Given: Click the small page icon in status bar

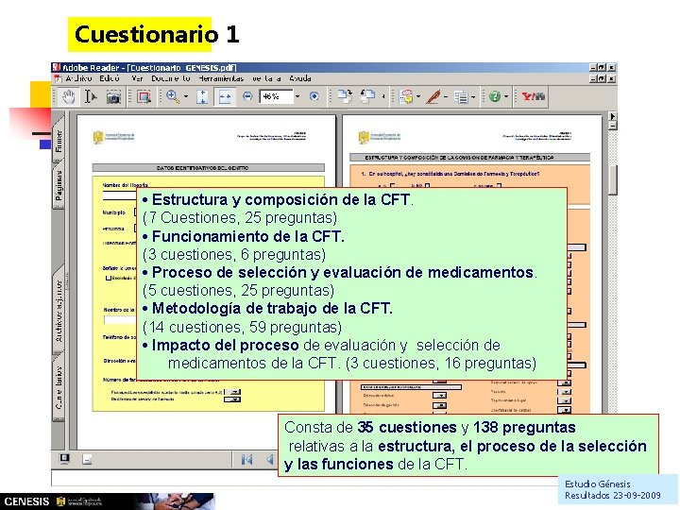Looking at the screenshot, I should [87, 459].
